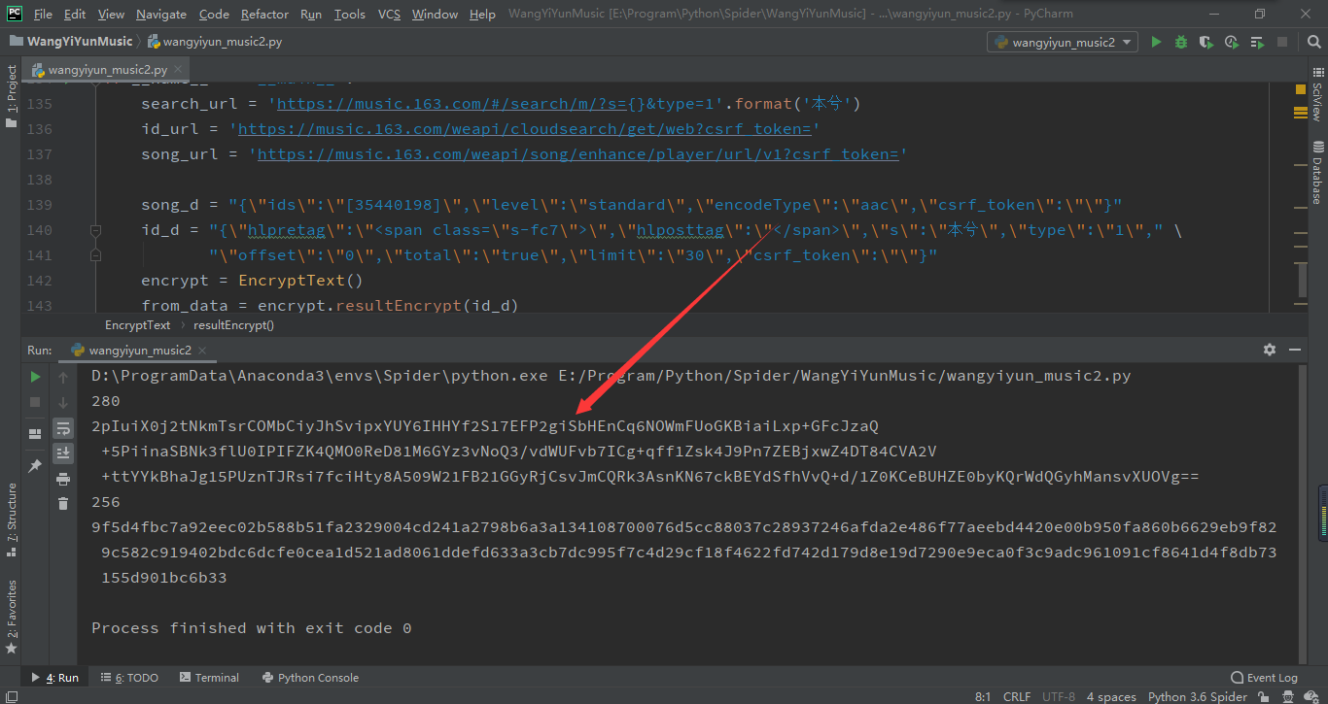Image resolution: width=1328 pixels, height=704 pixels.
Task: Open the song enhance player URL link
Action: point(577,154)
